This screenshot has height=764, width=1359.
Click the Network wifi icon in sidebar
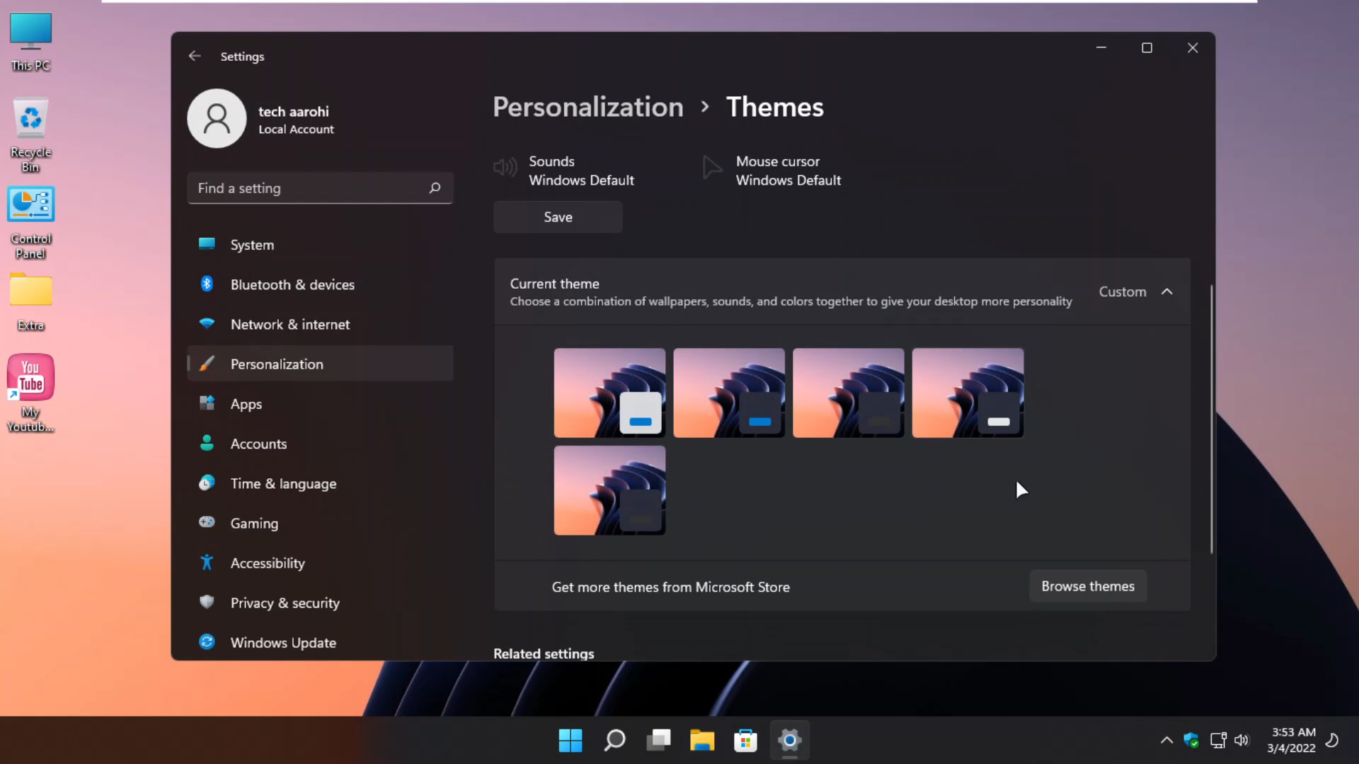tap(207, 323)
